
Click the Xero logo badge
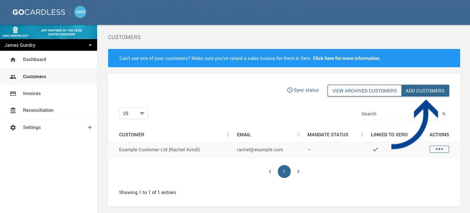pos(80,12)
